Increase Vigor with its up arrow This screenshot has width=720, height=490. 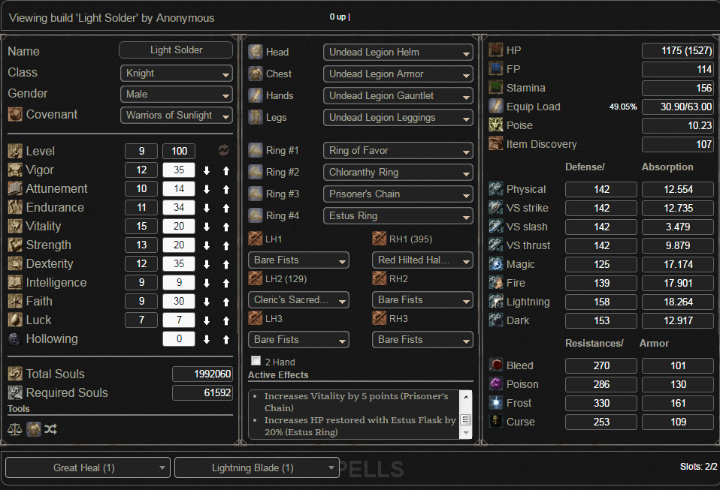pyautogui.click(x=226, y=170)
